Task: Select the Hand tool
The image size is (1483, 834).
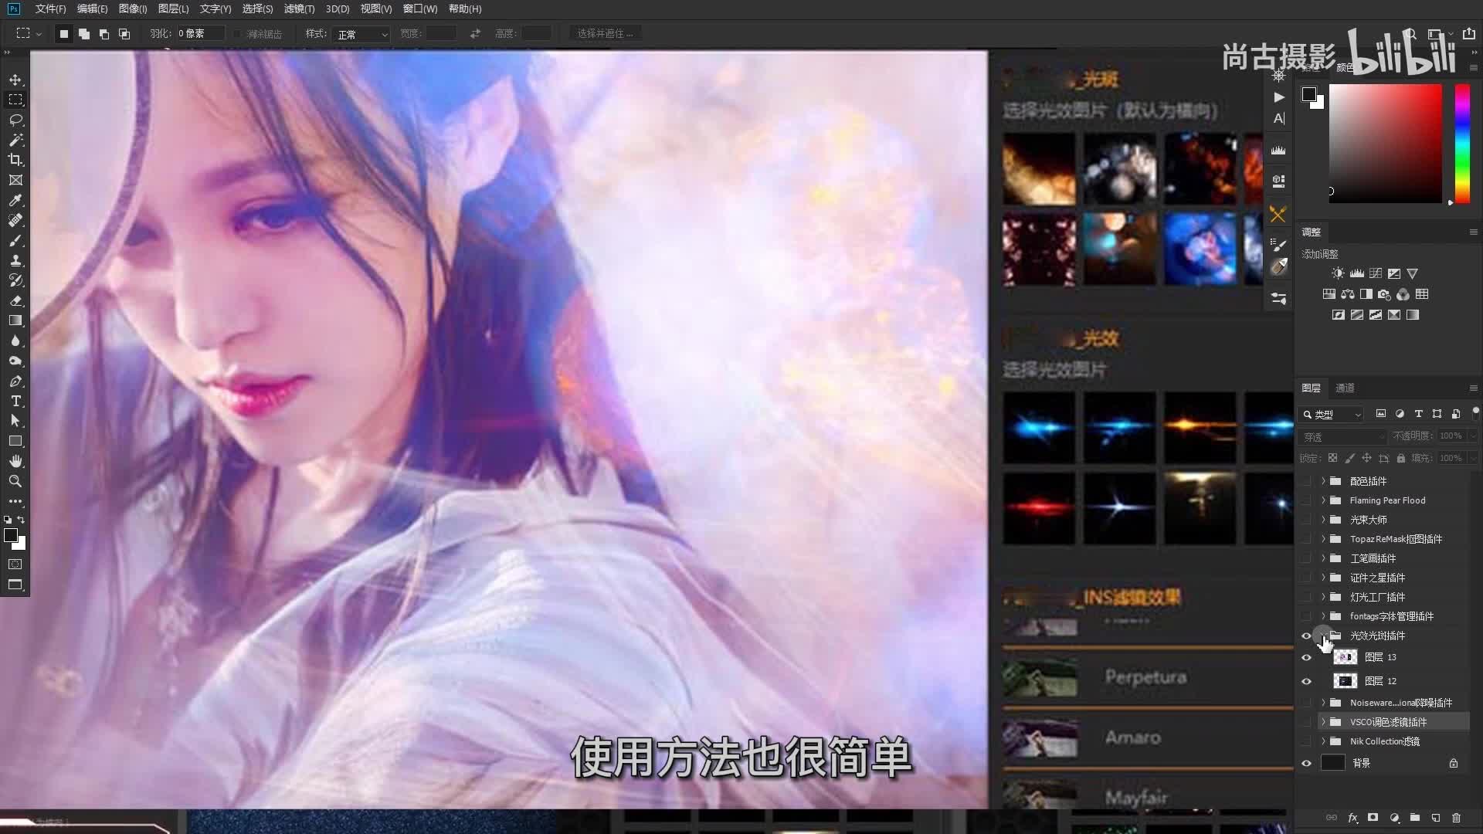Action: pyautogui.click(x=15, y=461)
